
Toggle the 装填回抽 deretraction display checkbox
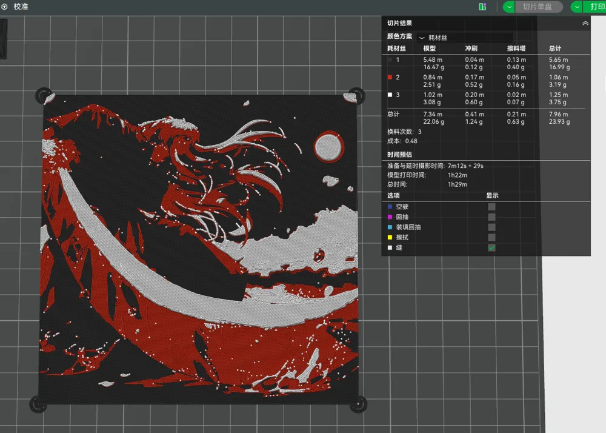pos(491,227)
